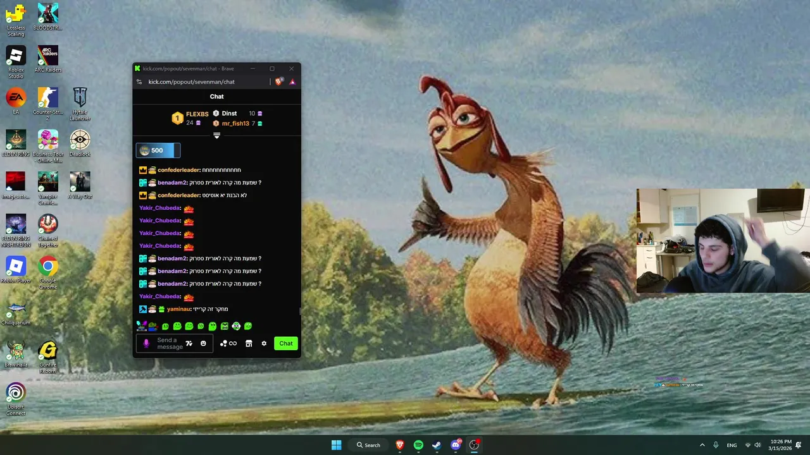Viewport: 810px width, 455px height.
Task: Click the Brave Shields lion icon
Action: [279, 82]
